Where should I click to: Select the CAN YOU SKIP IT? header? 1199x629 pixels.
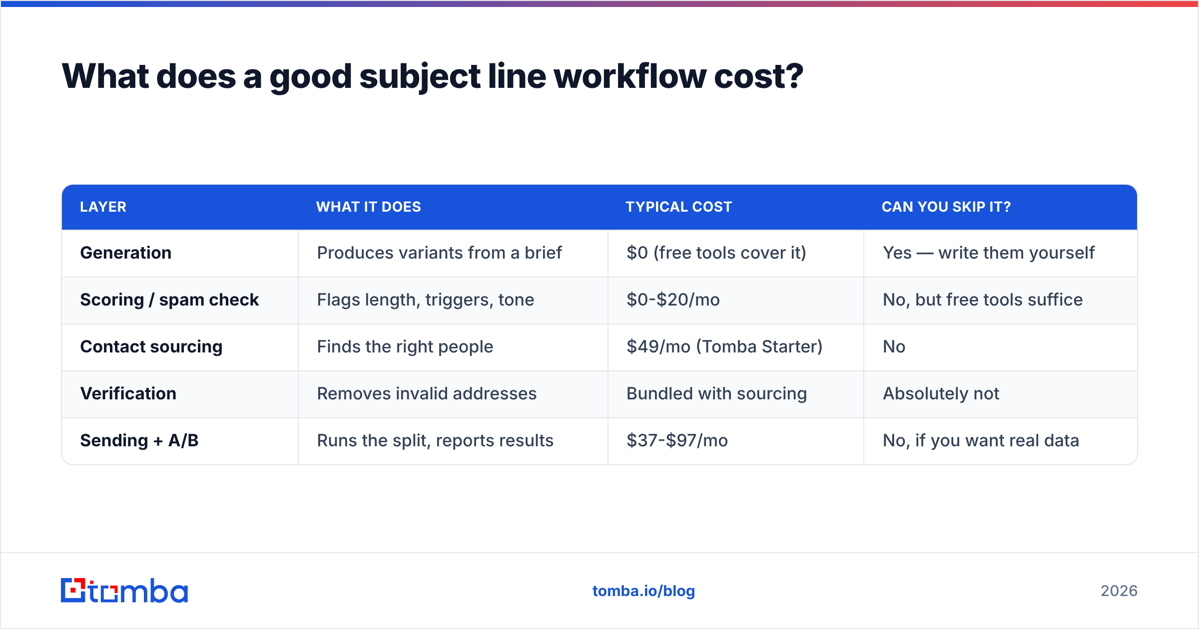coord(946,207)
